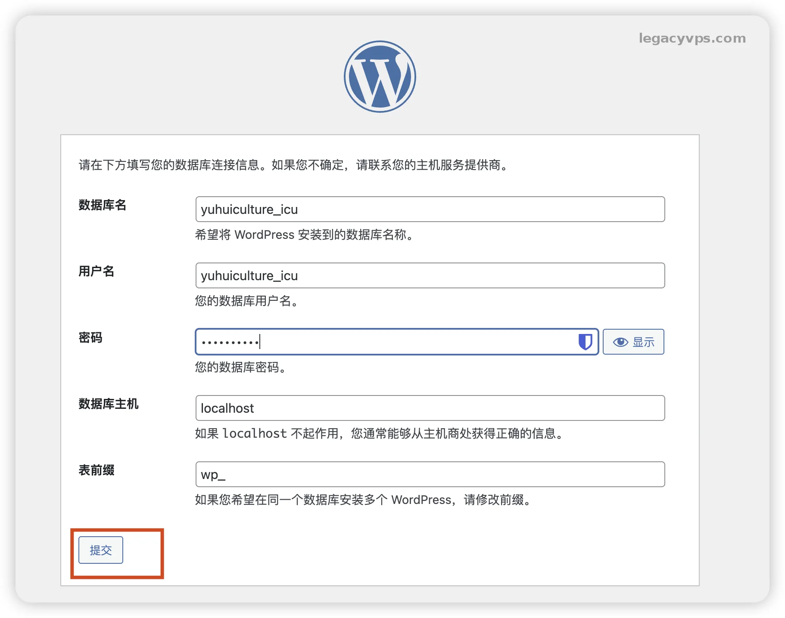
Task: Click the 密码 label
Action: point(90,338)
